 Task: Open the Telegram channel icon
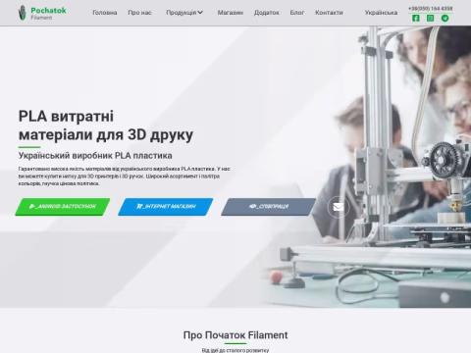click(x=445, y=18)
